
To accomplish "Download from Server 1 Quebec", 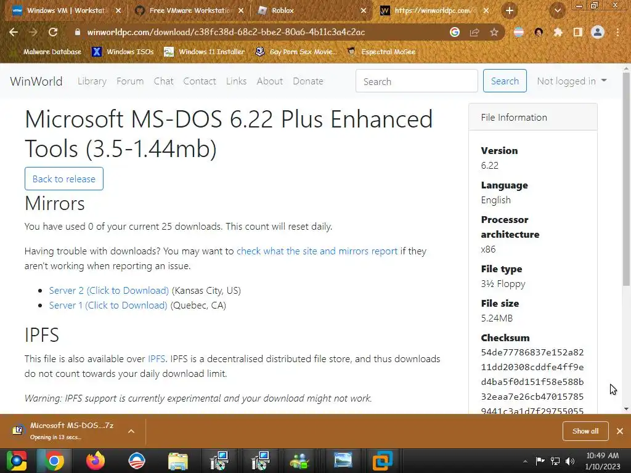I will 108,305.
